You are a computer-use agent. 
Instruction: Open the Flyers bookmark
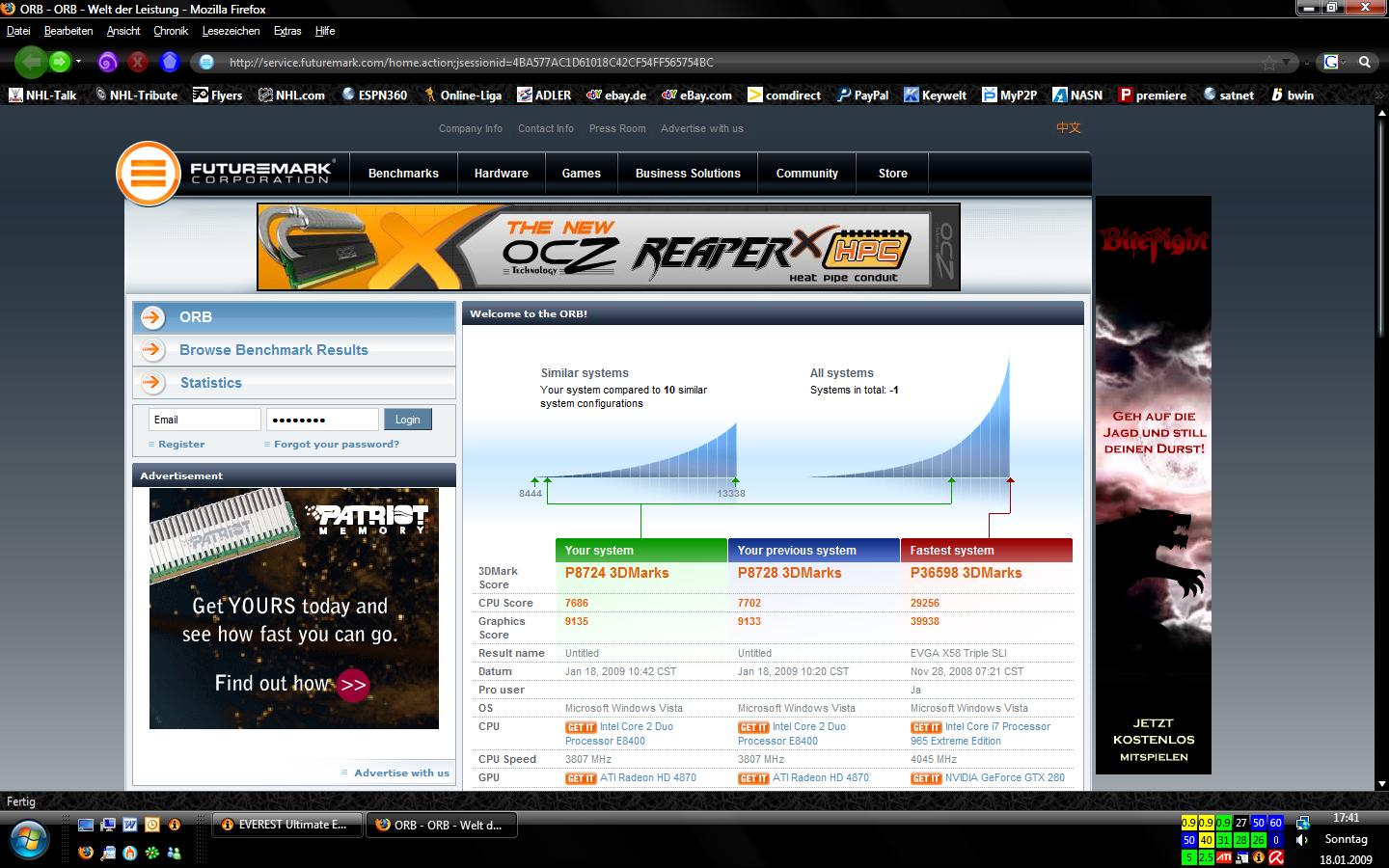218,95
